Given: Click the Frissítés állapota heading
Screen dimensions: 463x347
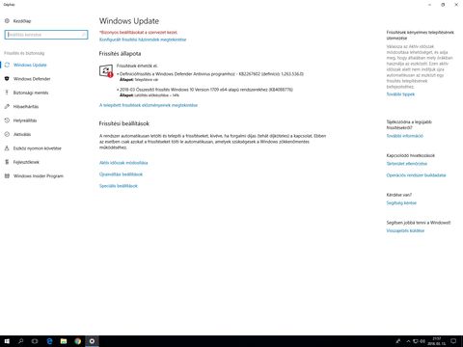Looking at the screenshot, I should tap(120, 53).
